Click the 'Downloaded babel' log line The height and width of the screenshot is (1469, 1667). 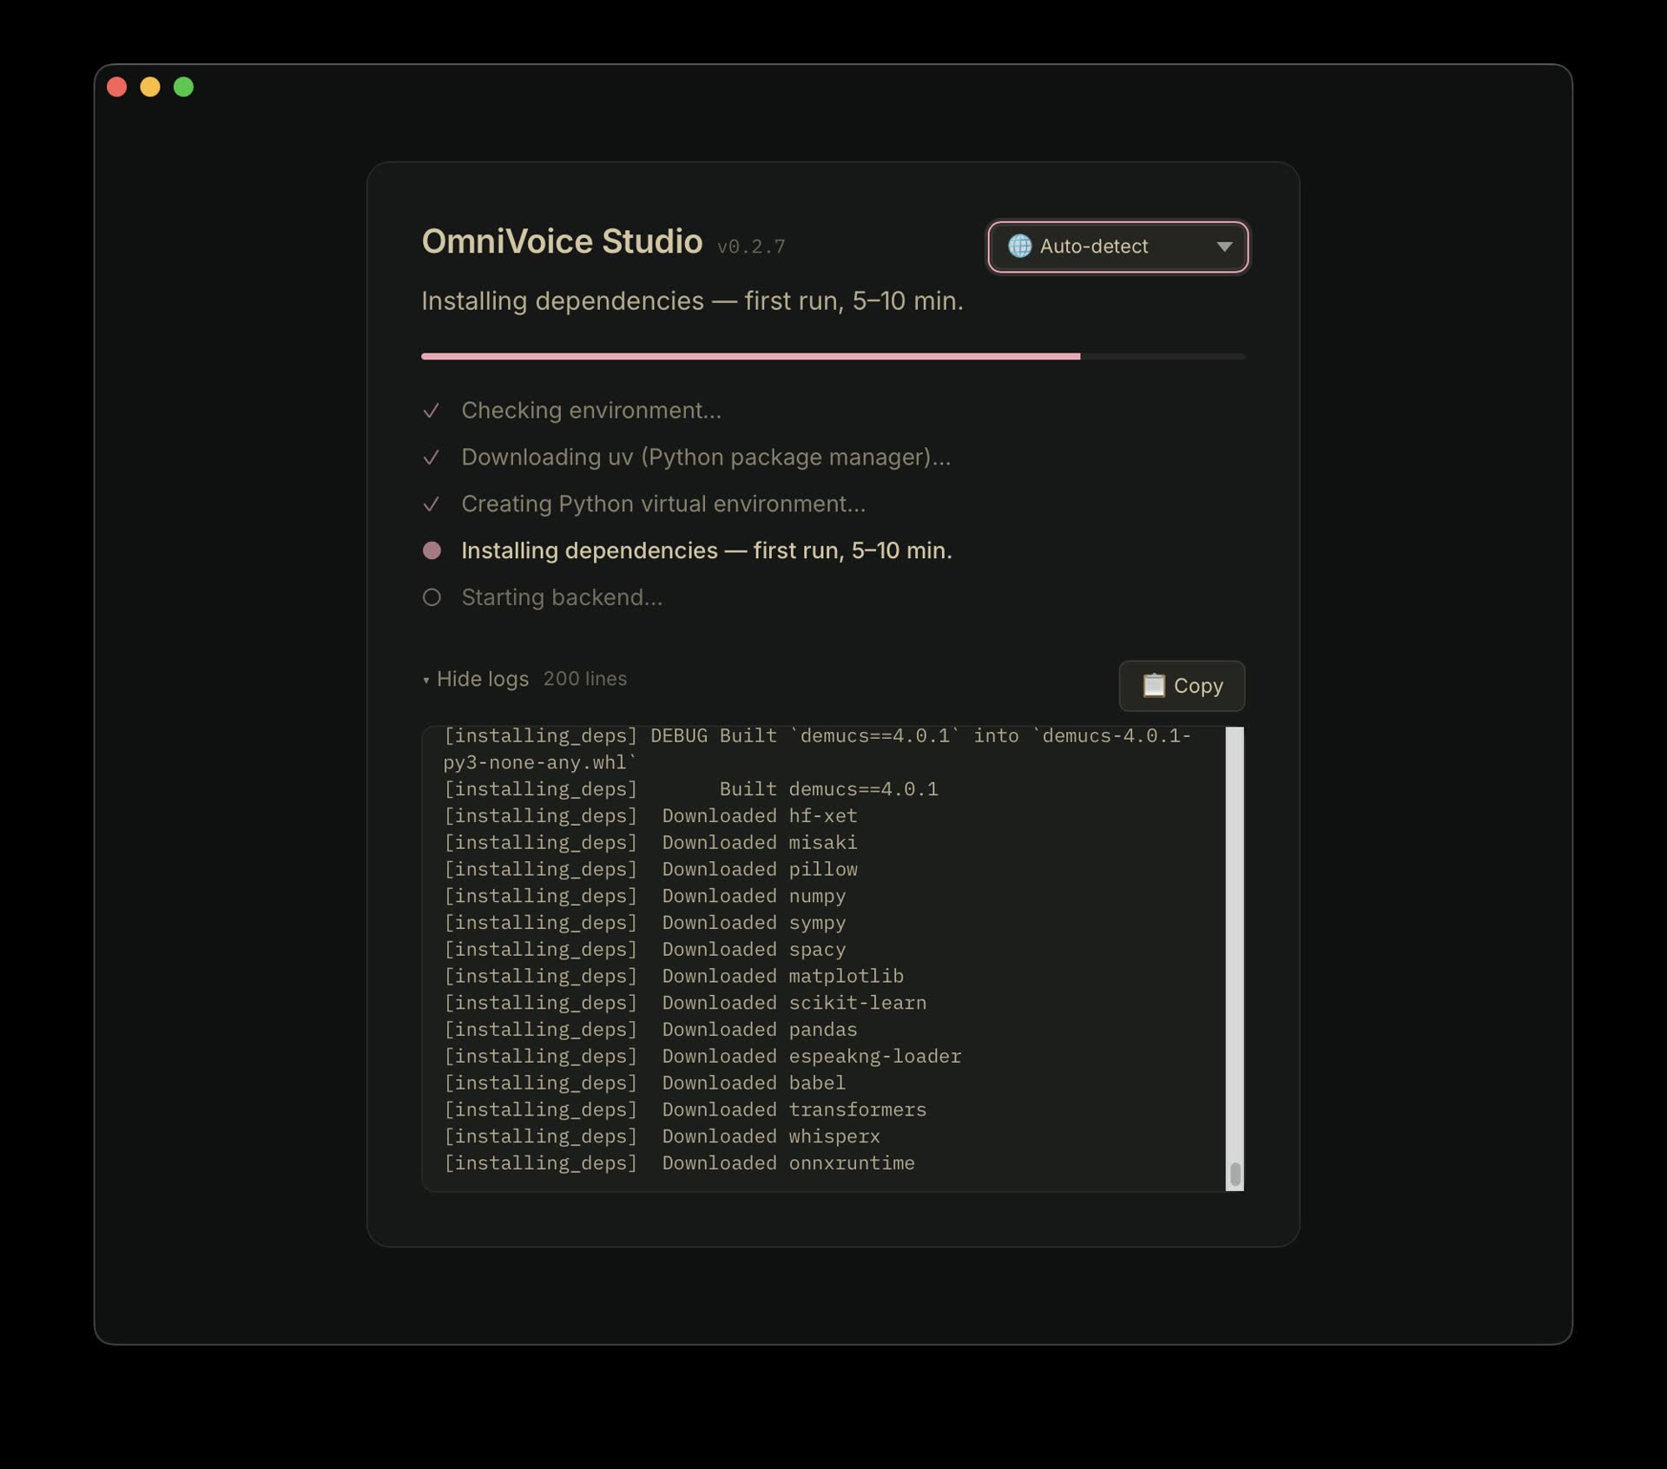[645, 1084]
